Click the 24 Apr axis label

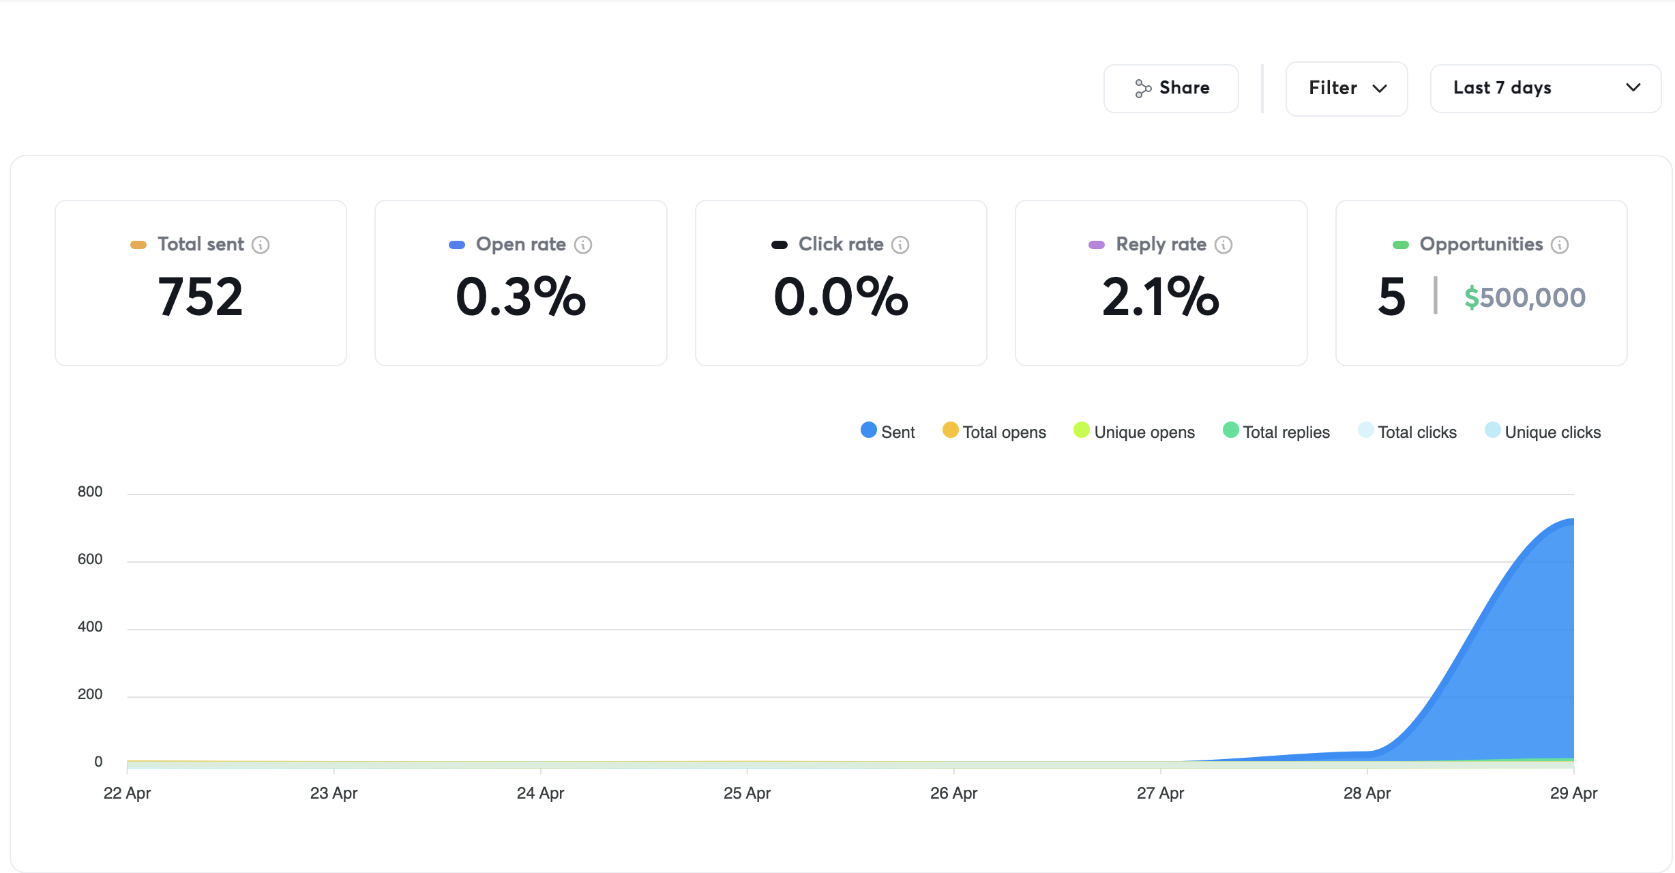(540, 793)
